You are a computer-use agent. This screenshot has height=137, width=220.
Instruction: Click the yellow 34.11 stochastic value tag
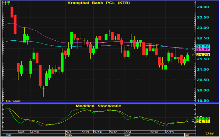pos(204,122)
